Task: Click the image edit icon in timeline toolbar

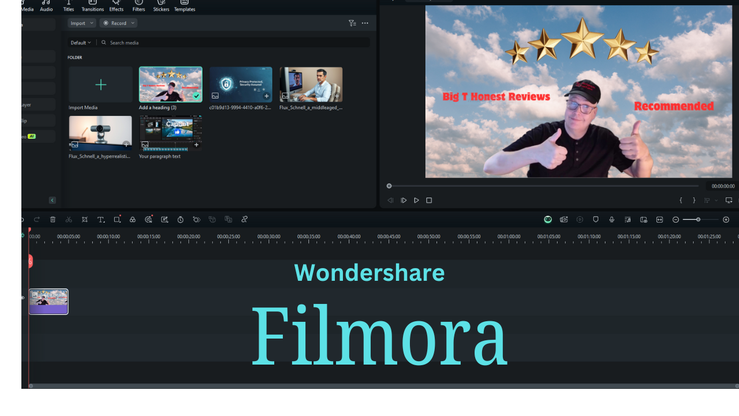Action: [x=165, y=220]
